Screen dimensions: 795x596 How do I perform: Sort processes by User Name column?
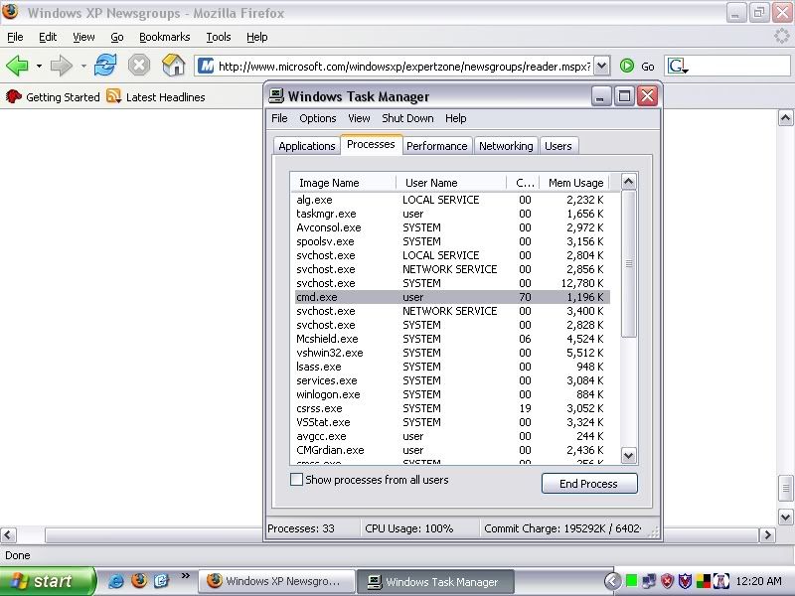(451, 183)
